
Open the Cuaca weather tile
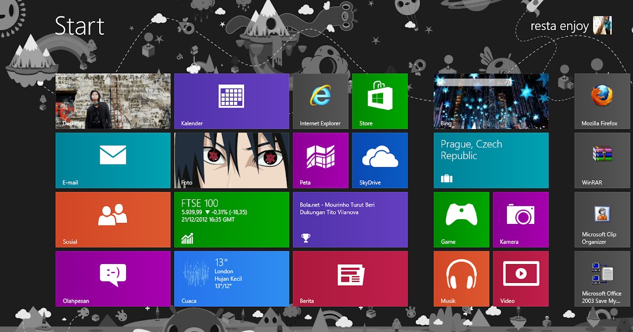point(232,279)
